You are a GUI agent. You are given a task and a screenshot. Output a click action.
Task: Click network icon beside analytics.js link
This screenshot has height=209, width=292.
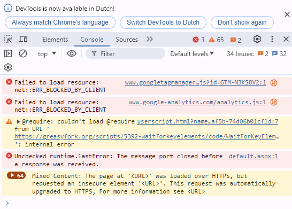point(274,102)
